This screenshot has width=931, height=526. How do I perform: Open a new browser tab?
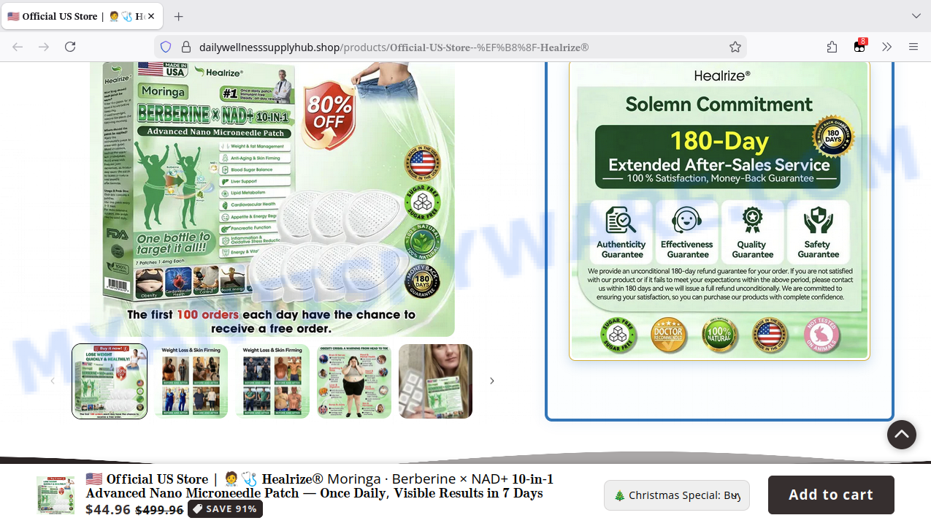(x=179, y=16)
